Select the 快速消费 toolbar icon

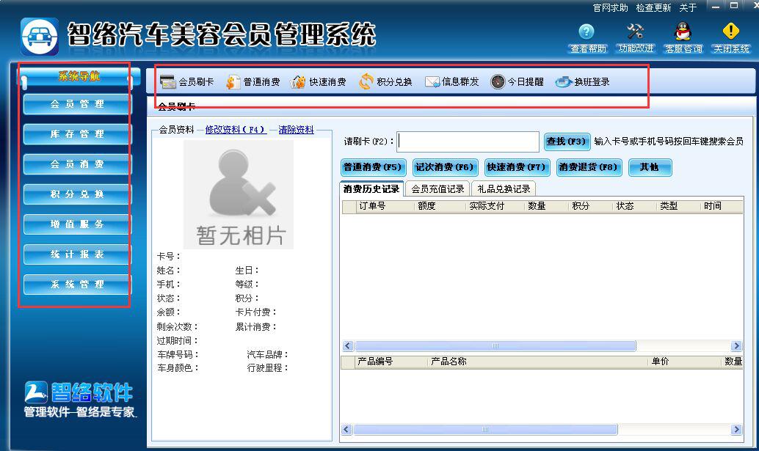pyautogui.click(x=298, y=81)
